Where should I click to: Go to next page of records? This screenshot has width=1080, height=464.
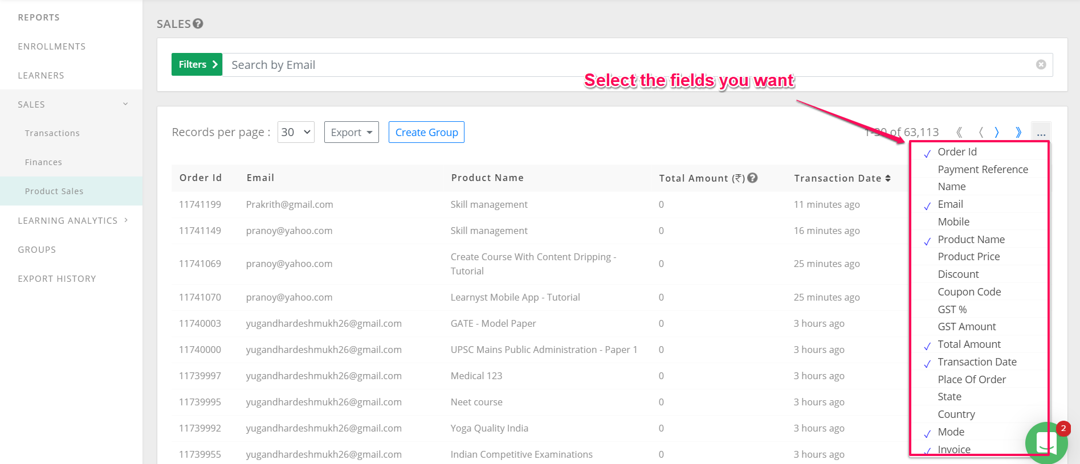coord(997,132)
